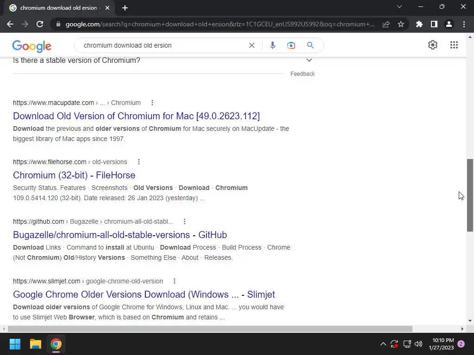Screen dimensions: 474x355
Task: Close the chromium download search tab
Action: (107, 8)
